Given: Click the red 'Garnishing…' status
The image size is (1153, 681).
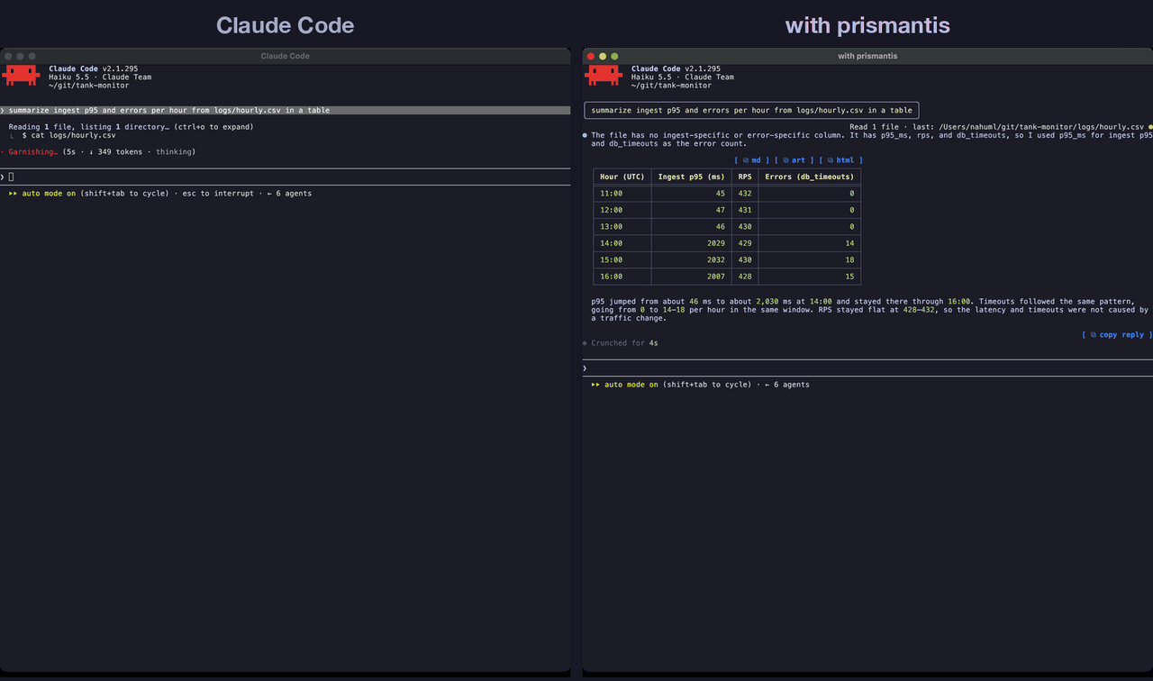Looking at the screenshot, I should [33, 152].
